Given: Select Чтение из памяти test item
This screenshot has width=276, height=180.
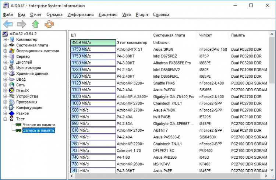Looking at the screenshot, I should coord(39,125).
